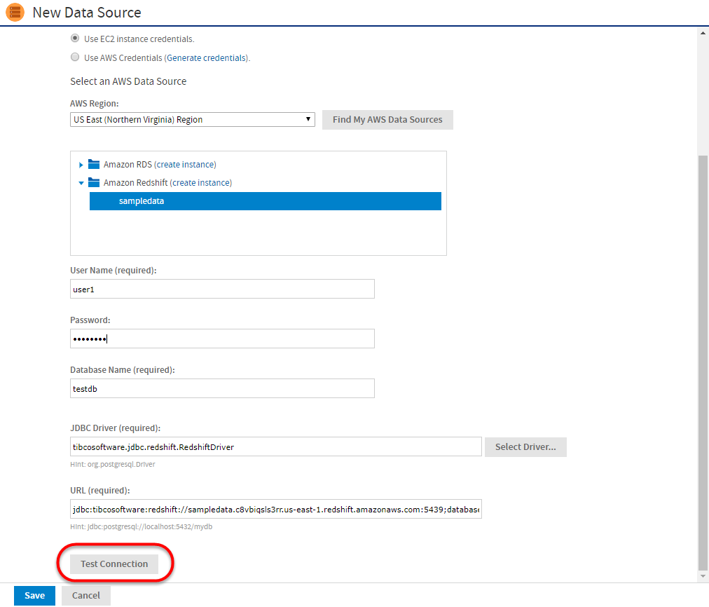The width and height of the screenshot is (709, 607).
Task: Click the orange data source icon
Action: 15,12
